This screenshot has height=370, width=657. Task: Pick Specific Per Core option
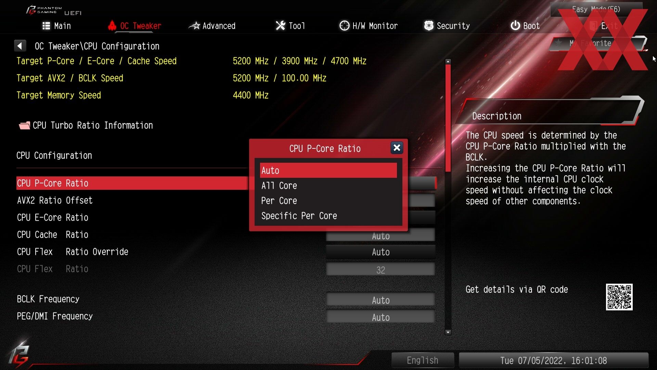coord(328,216)
